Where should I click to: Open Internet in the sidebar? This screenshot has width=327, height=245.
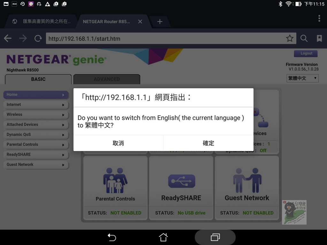pos(36,105)
